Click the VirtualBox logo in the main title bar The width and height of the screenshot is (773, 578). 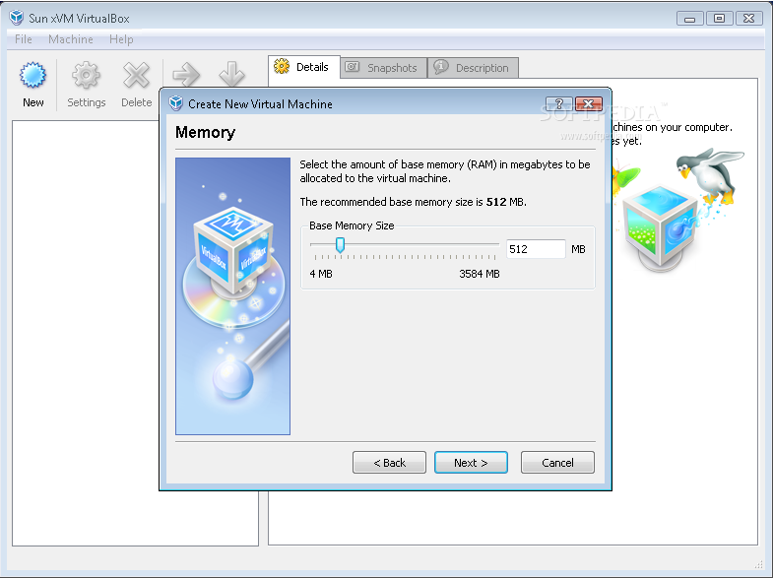(17, 18)
